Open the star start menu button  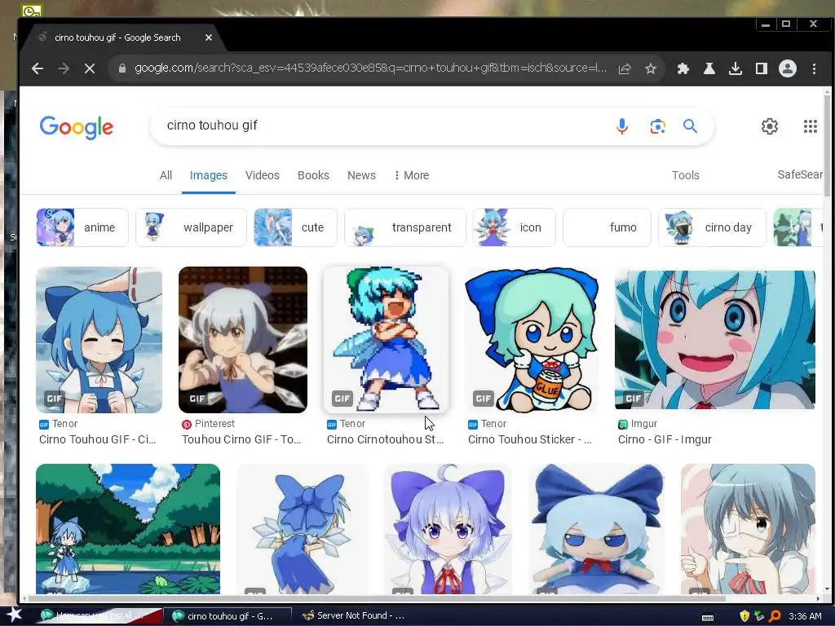(14, 615)
